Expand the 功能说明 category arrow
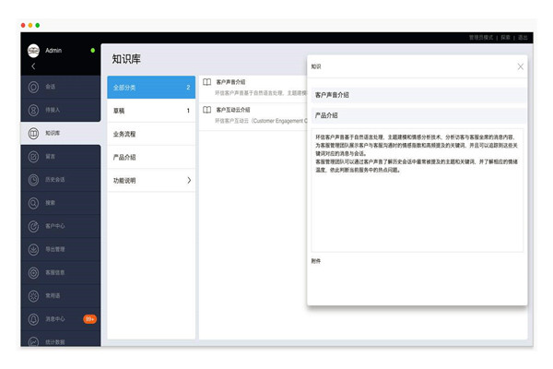 (x=189, y=180)
